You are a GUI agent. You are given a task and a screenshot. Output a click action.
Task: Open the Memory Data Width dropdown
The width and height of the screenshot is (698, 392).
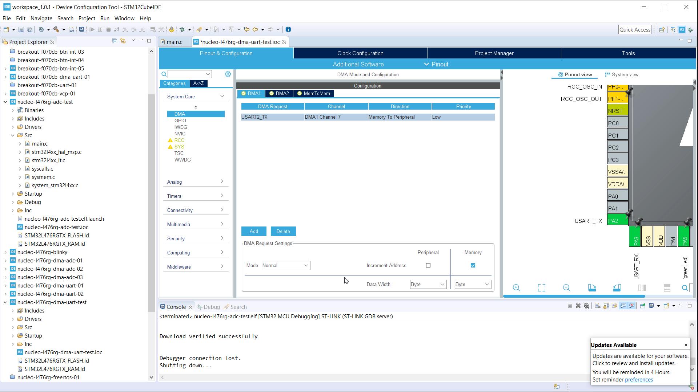[x=472, y=284]
